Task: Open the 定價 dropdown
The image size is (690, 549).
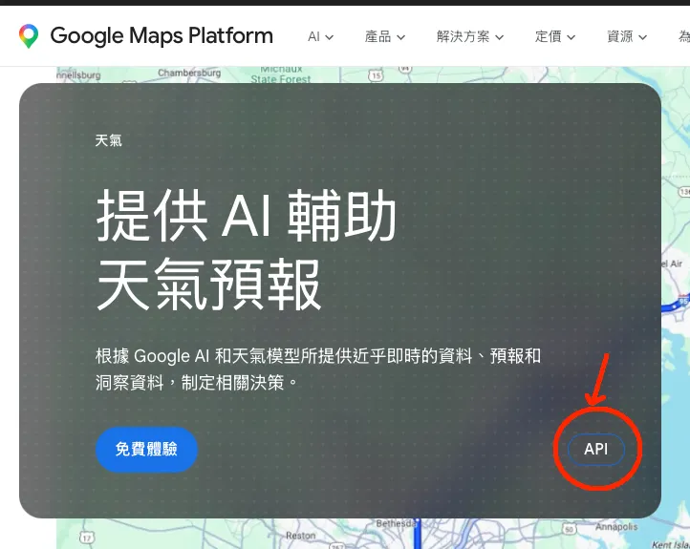Action: pos(555,37)
